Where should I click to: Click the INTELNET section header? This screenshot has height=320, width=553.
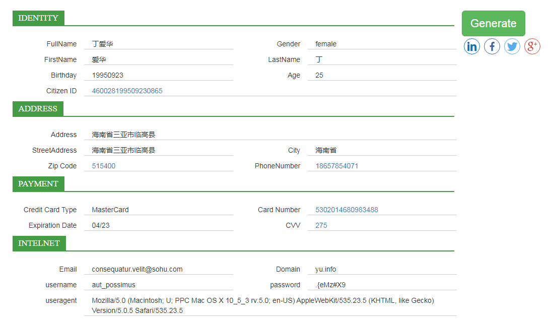(39, 243)
